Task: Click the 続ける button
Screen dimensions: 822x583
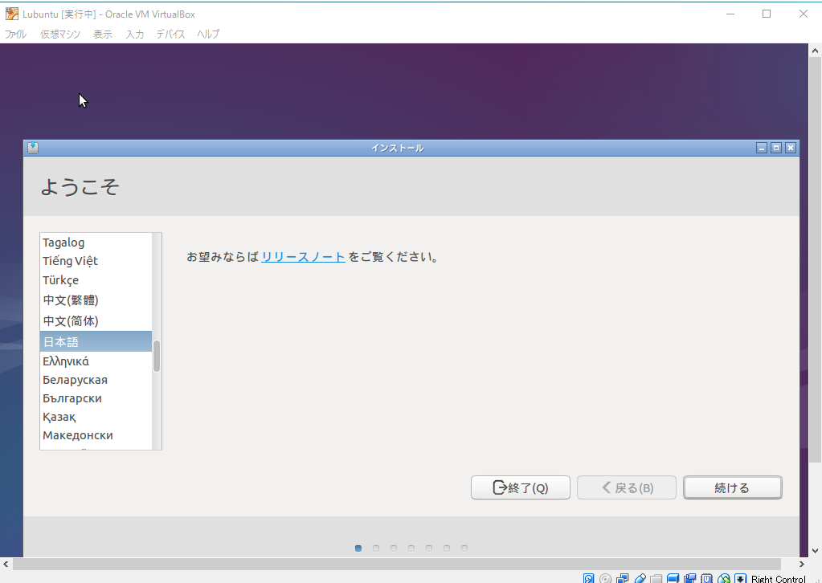Action: tap(732, 487)
